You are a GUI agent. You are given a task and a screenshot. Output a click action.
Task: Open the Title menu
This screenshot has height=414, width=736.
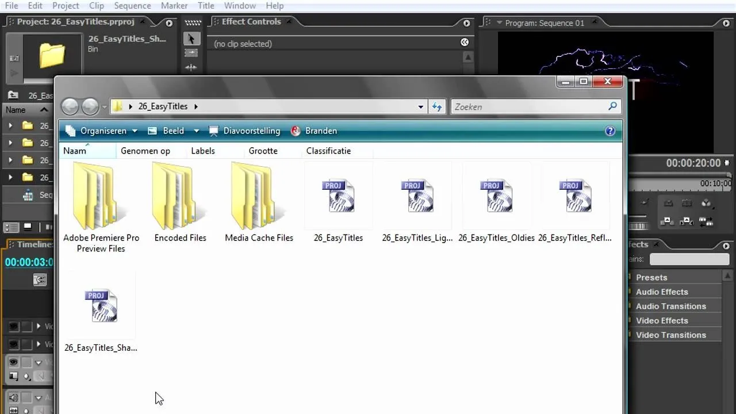coord(206,6)
